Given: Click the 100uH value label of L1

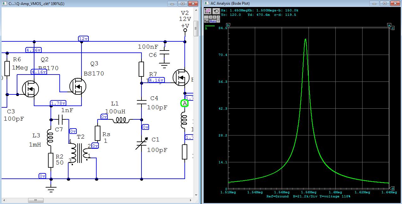Looking at the screenshot, I should [x=115, y=111].
